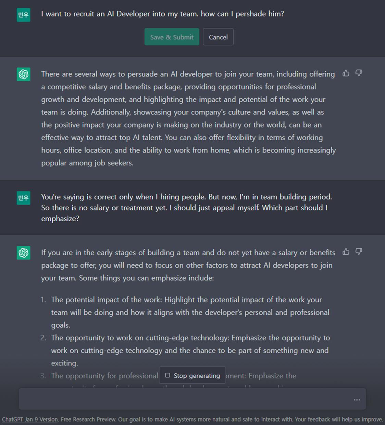Give thumbs down to the first ChatGPT response
This screenshot has width=385, height=425.
359,73
